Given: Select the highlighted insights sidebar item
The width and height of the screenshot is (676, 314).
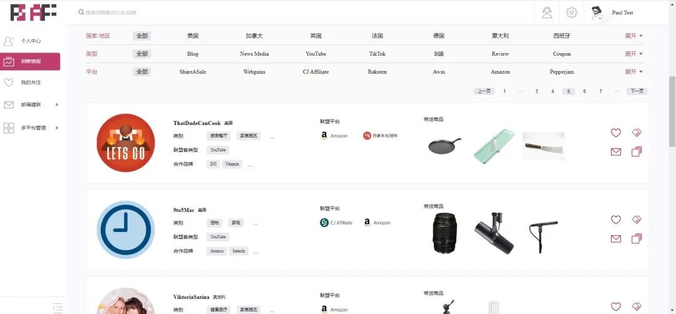Looking at the screenshot, I should (x=30, y=61).
